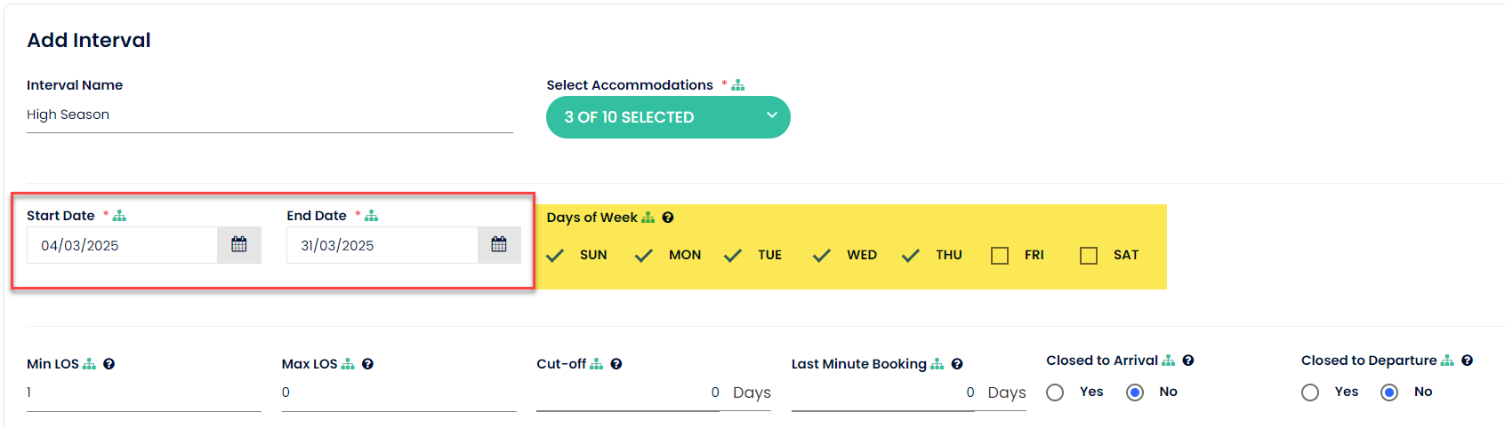The width and height of the screenshot is (1505, 428).
Task: Click the Last Minute Booking help icon
Action: tap(957, 364)
